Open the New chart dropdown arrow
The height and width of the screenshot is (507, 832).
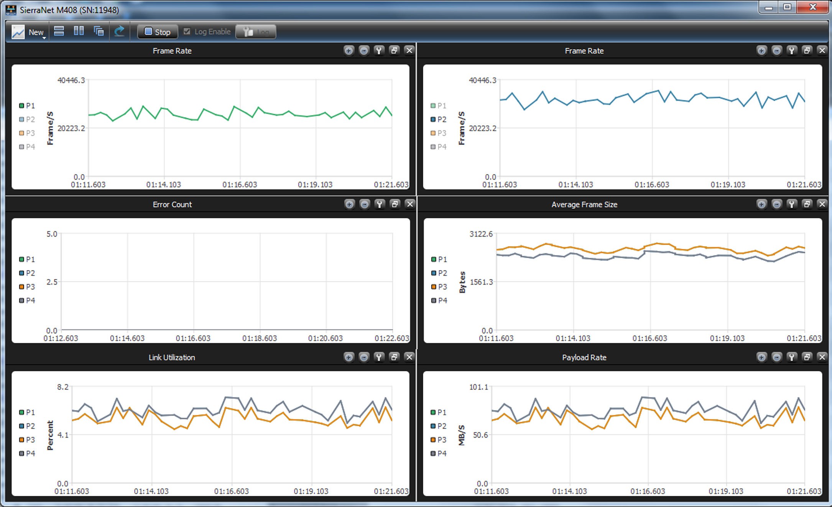tap(44, 38)
